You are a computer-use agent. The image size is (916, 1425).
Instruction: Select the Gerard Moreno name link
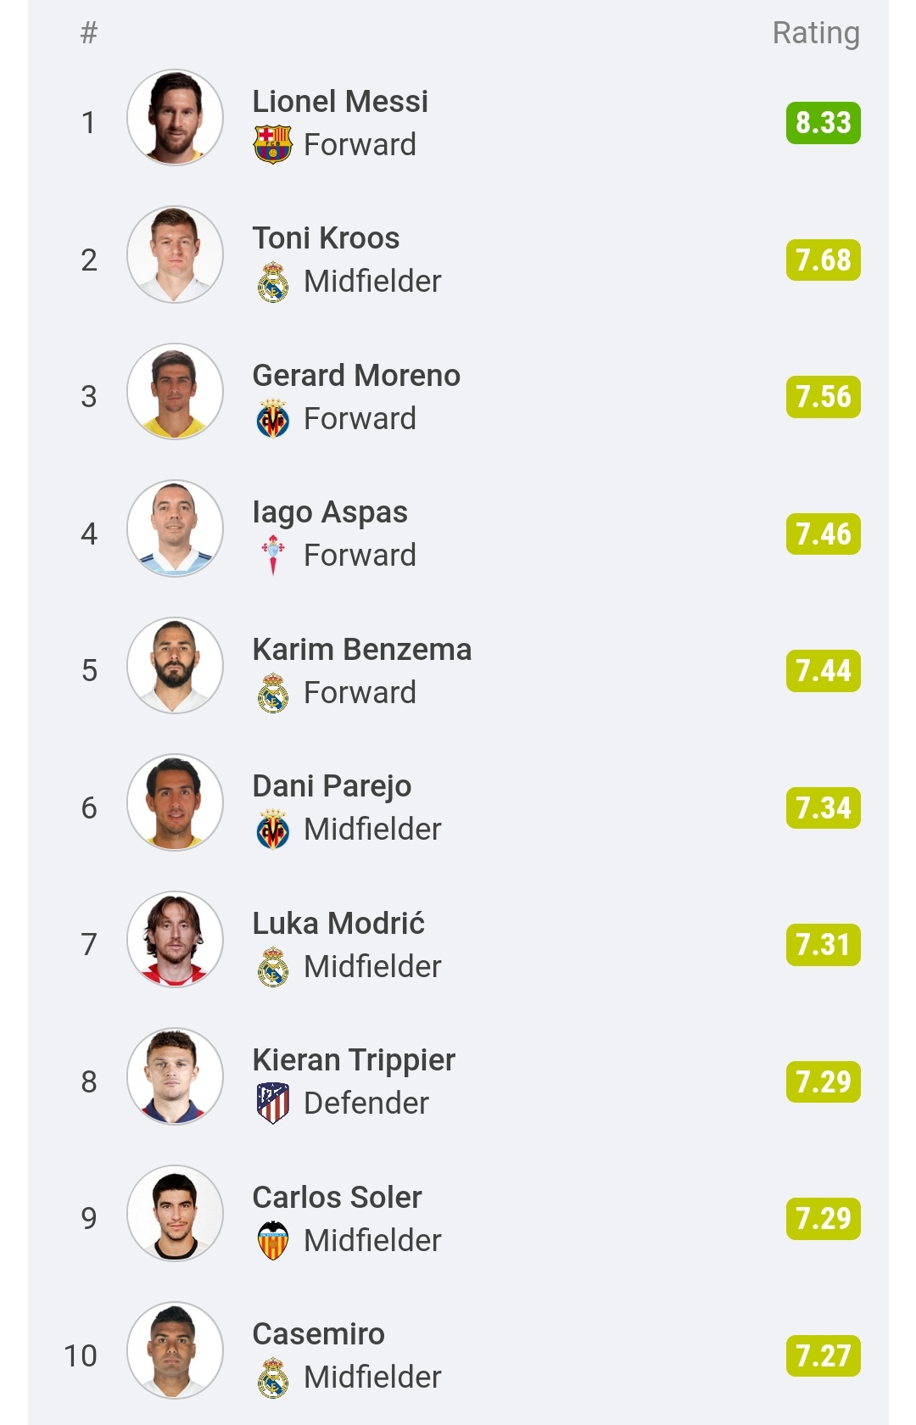[x=356, y=375]
